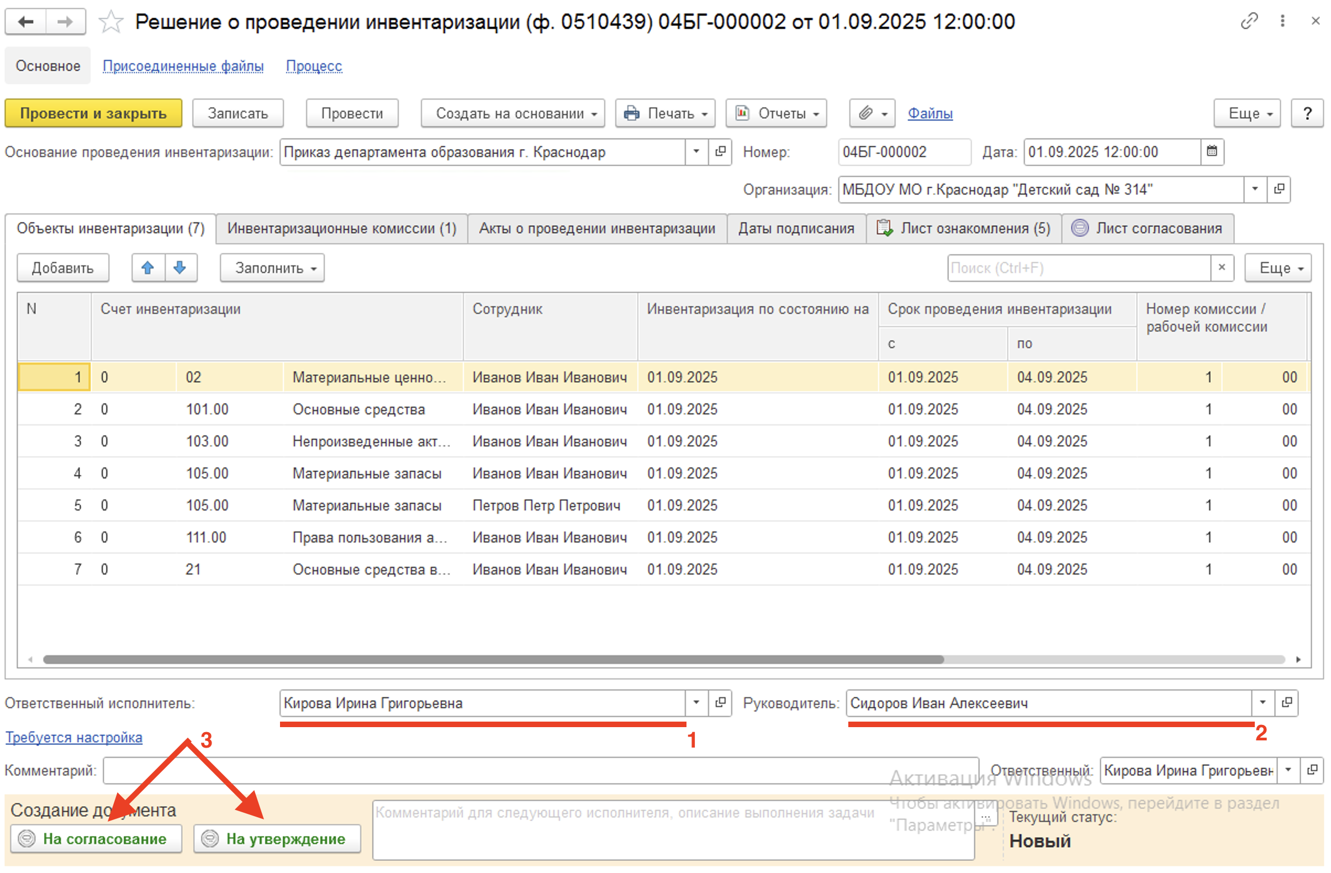
Task: Expand the Печать dropdown
Action: pyautogui.click(x=665, y=114)
